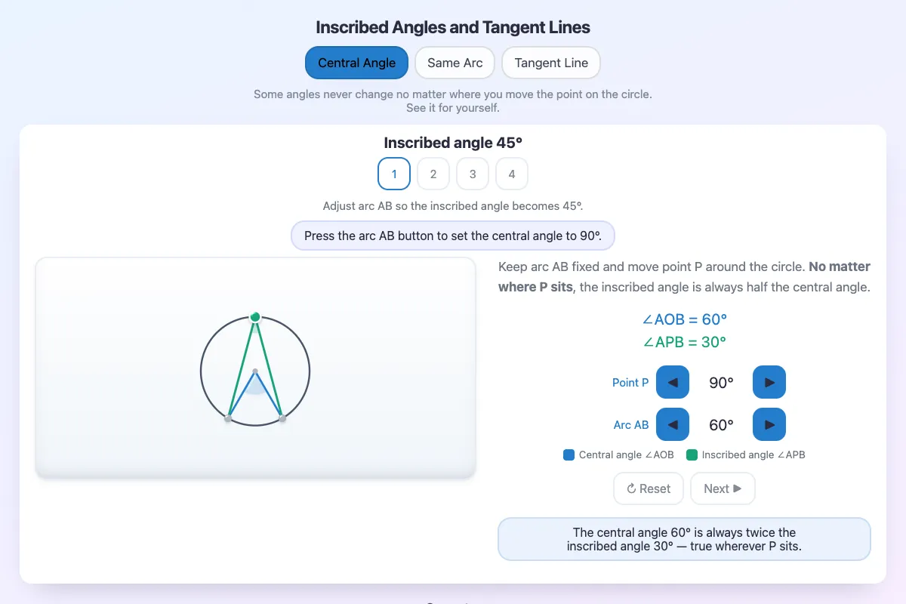Open the Tangent Line tab
Viewport: 906px width, 604px height.
tap(551, 63)
